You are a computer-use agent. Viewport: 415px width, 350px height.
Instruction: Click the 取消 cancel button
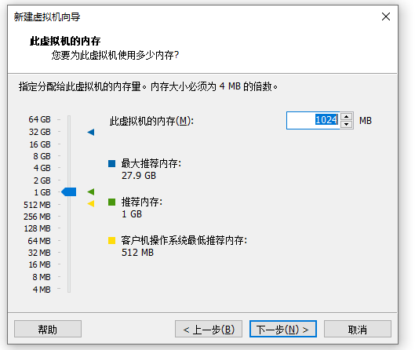coord(358,329)
